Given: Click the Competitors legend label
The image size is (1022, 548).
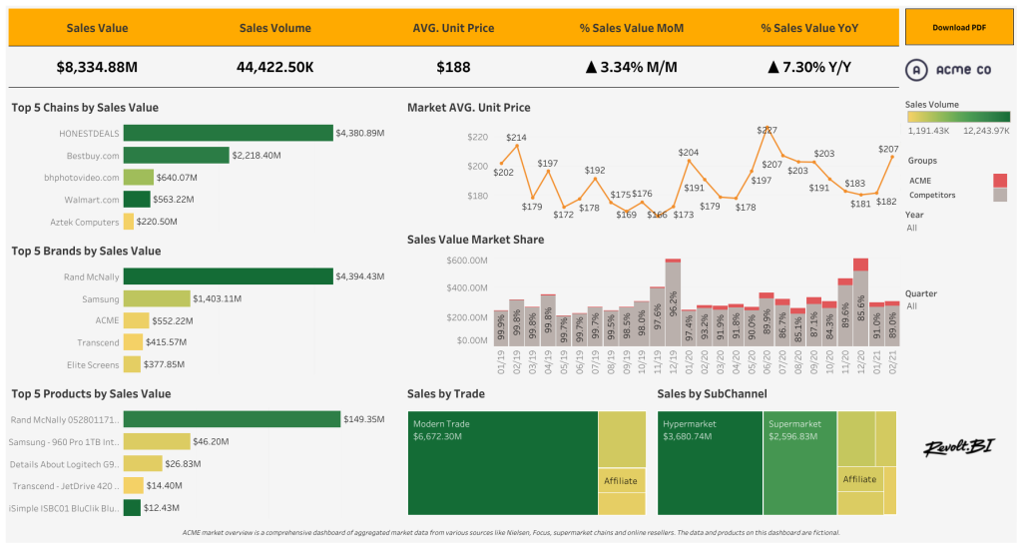Looking at the screenshot, I should [932, 195].
